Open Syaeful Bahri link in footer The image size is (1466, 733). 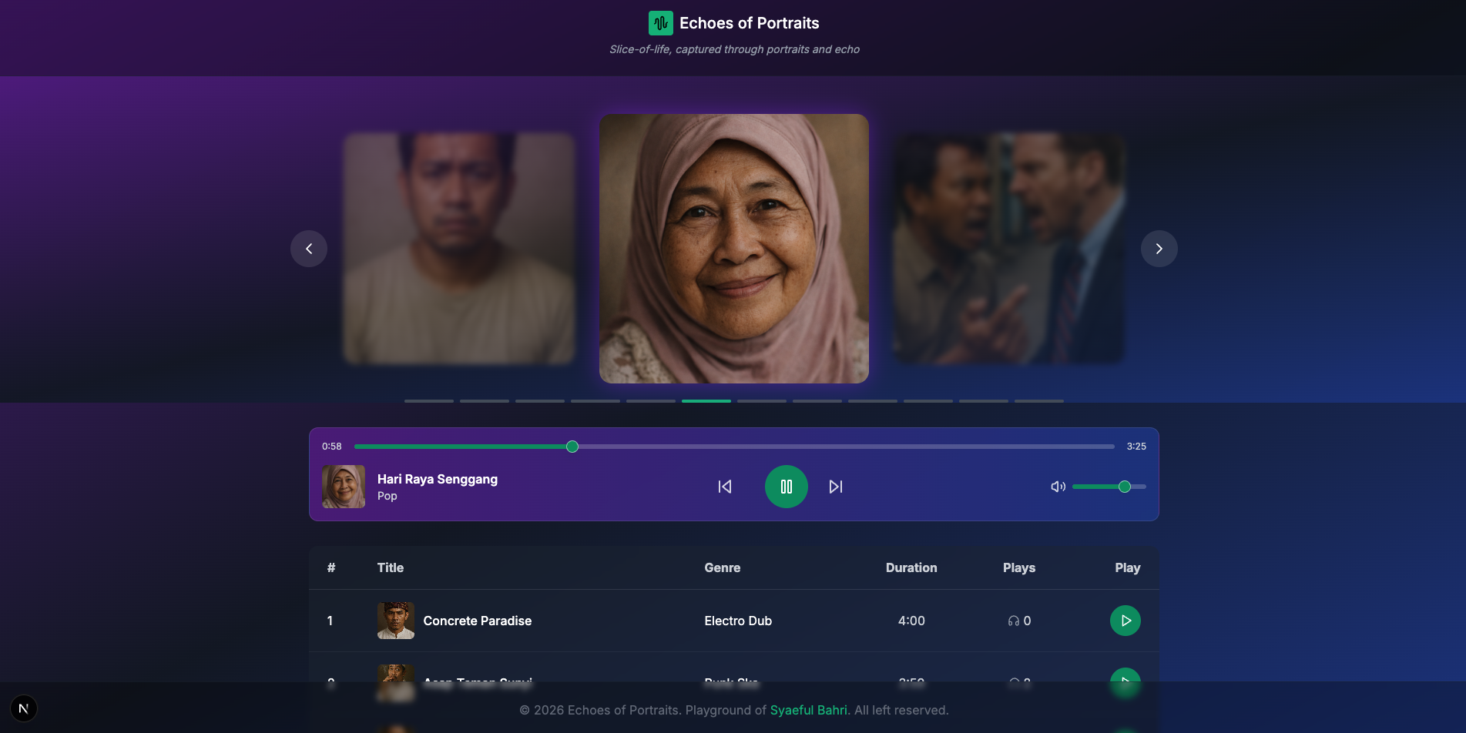pyautogui.click(x=808, y=710)
